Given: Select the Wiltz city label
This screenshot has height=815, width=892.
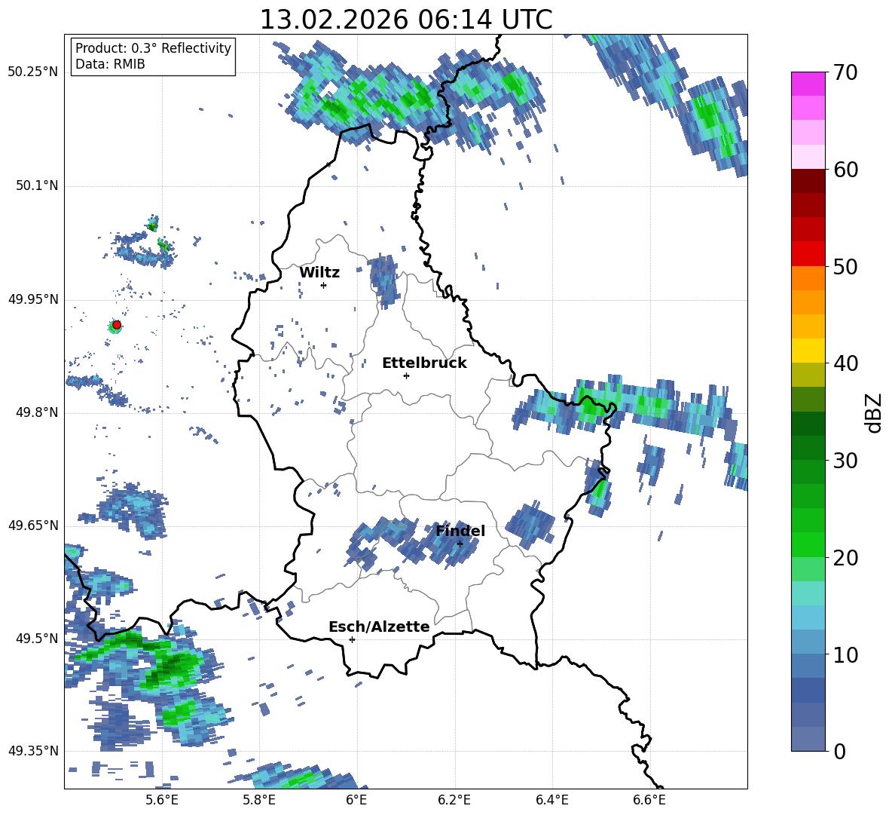Looking at the screenshot, I should pos(319,272).
